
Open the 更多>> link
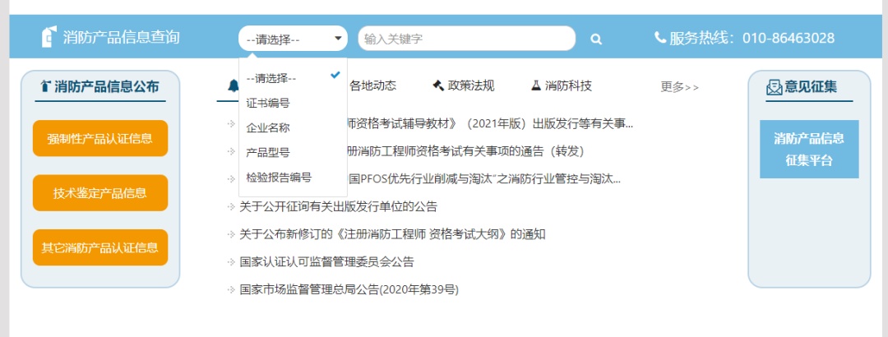(x=679, y=87)
